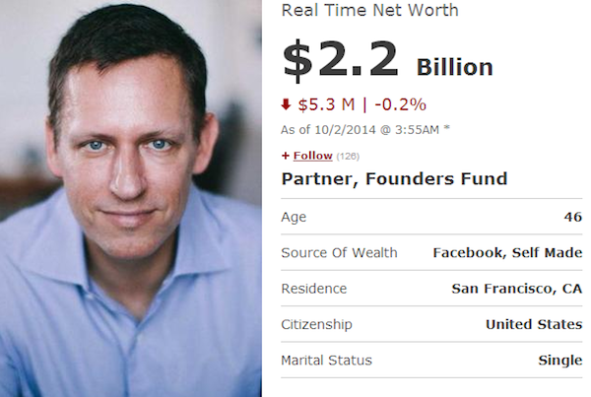This screenshot has width=591, height=397.
Task: Click the -0.2% change percentage
Action: [400, 105]
